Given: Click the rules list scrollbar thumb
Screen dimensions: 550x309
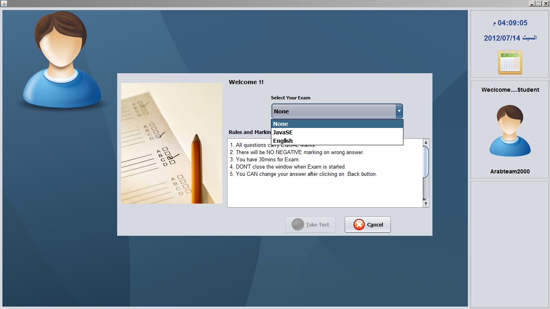Looking at the screenshot, I should pos(426,162).
